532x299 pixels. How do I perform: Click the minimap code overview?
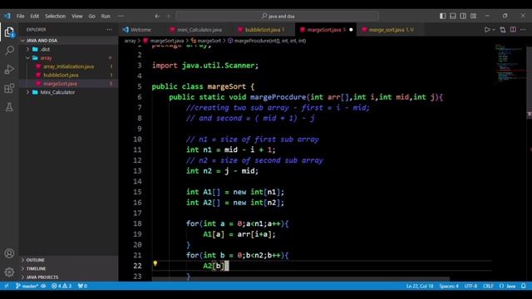tap(510, 63)
